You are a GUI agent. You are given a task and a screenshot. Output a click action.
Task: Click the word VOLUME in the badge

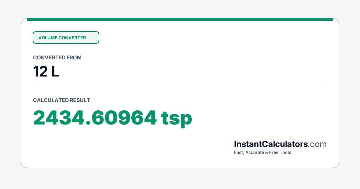coord(48,38)
